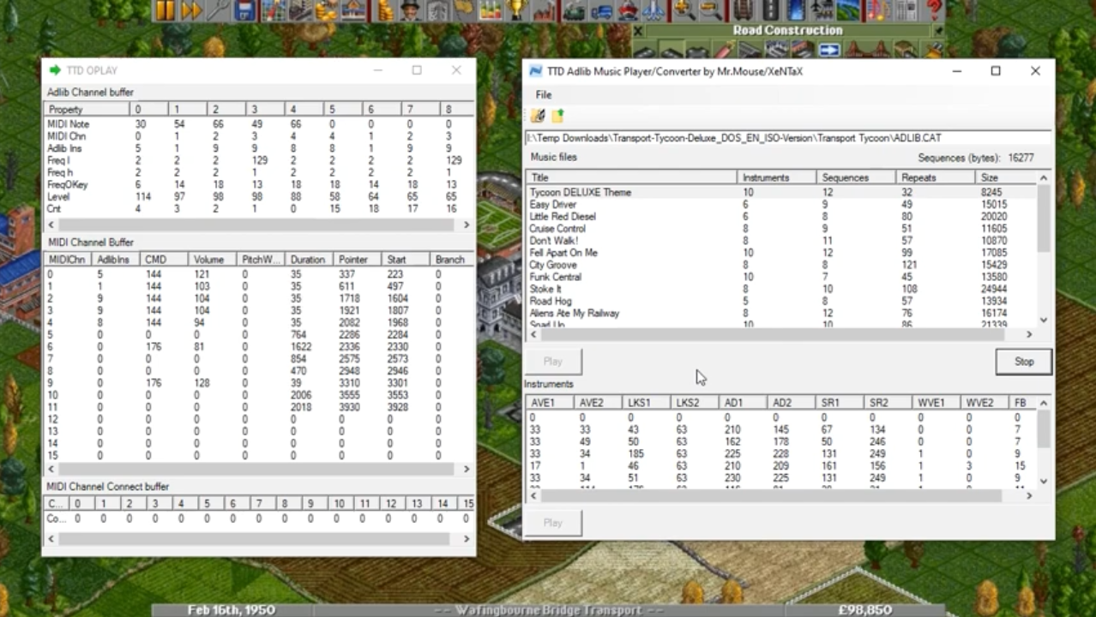The image size is (1096, 617).
Task: Open the town directory icon
Action: 300,10
